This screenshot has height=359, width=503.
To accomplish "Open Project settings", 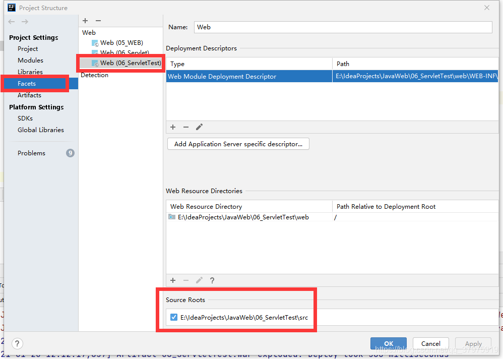I will (28, 49).
